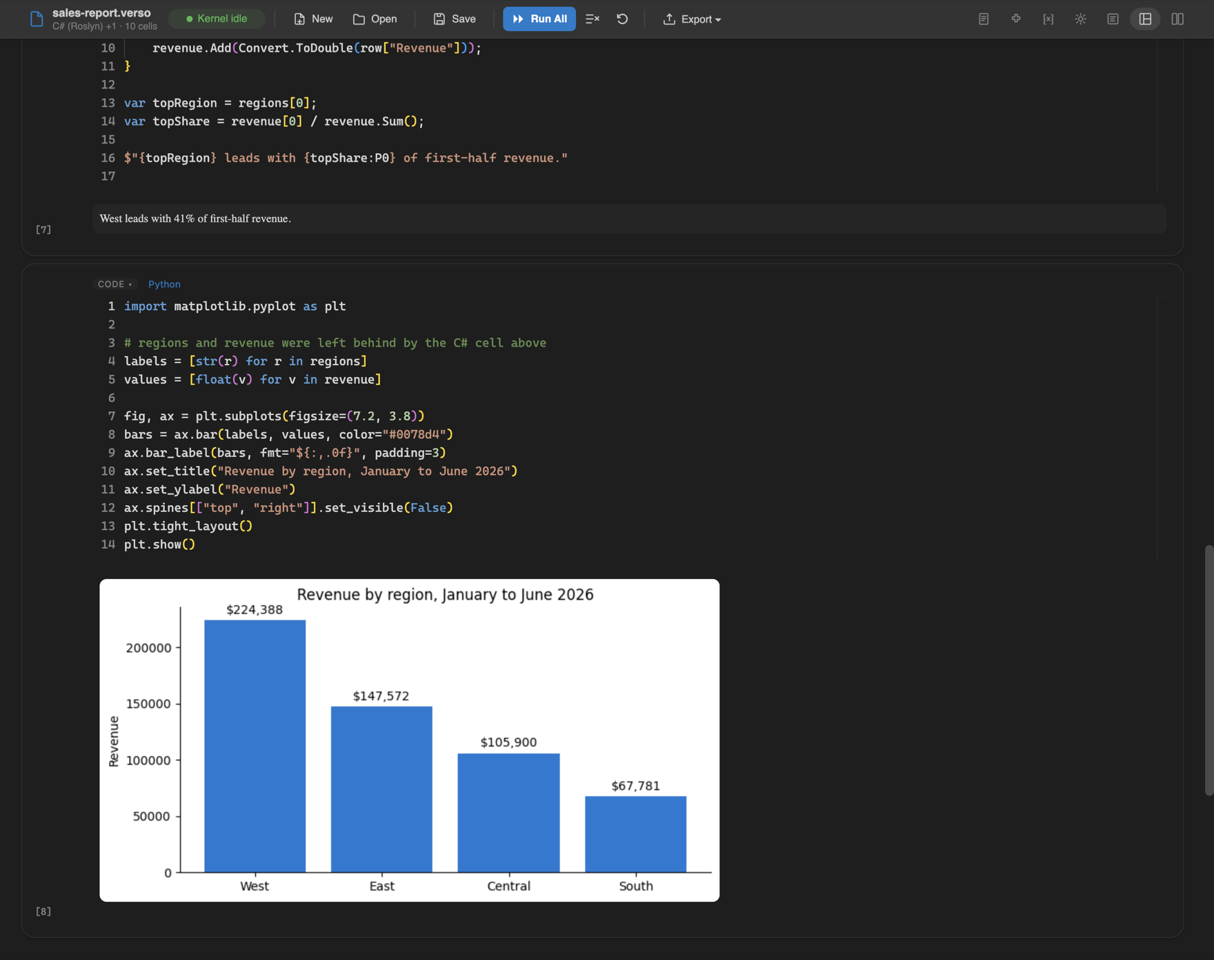Switch to two-column split view icon
The width and height of the screenshot is (1214, 960).
tap(1177, 19)
